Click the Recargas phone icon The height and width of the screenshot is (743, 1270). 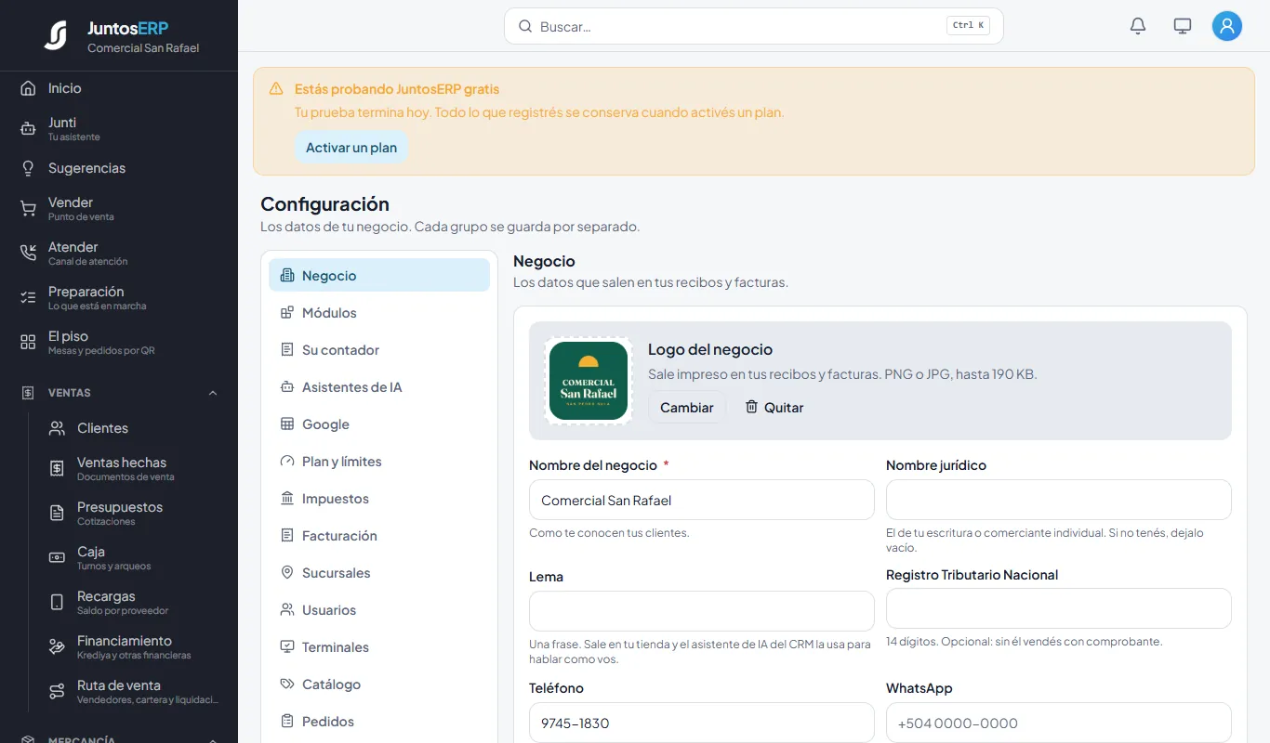coord(57,603)
